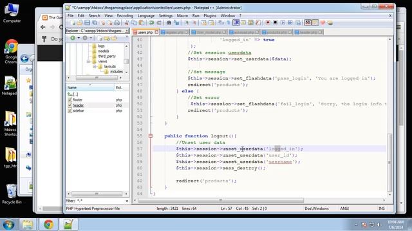Click the Windows Start button

(8, 225)
